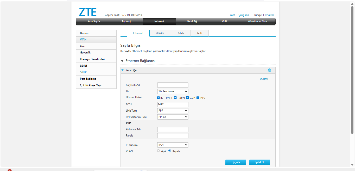Click the Sayfa Bilgisi heading

[x=131, y=46]
